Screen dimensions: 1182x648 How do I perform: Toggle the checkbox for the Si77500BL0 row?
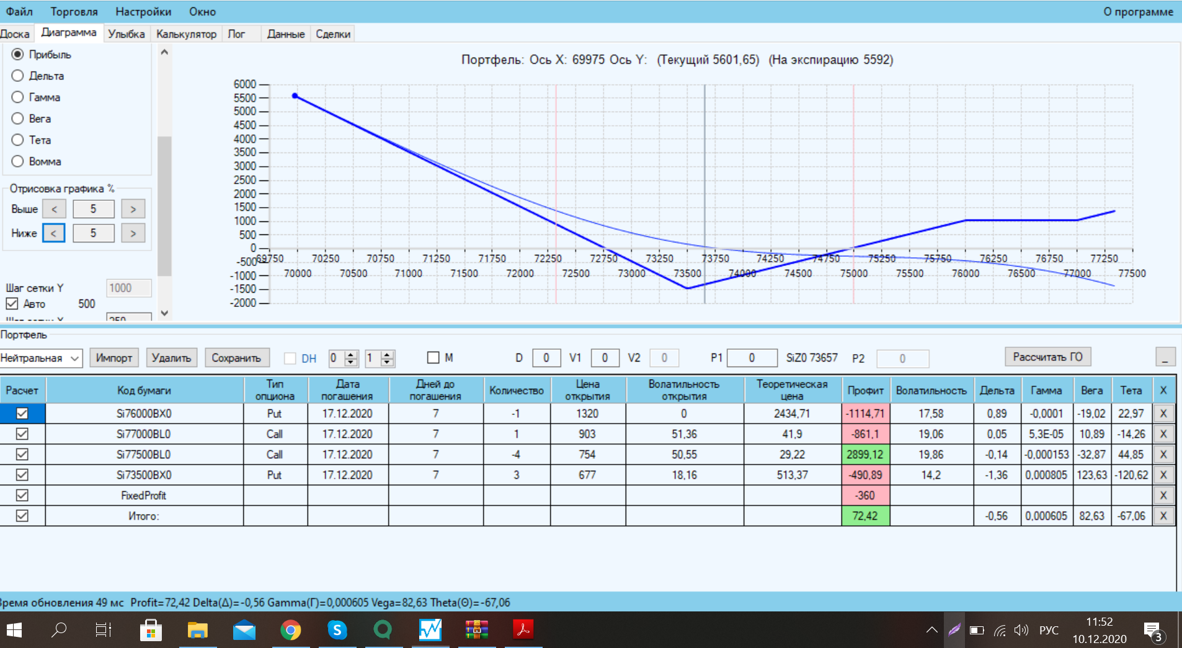click(x=22, y=455)
